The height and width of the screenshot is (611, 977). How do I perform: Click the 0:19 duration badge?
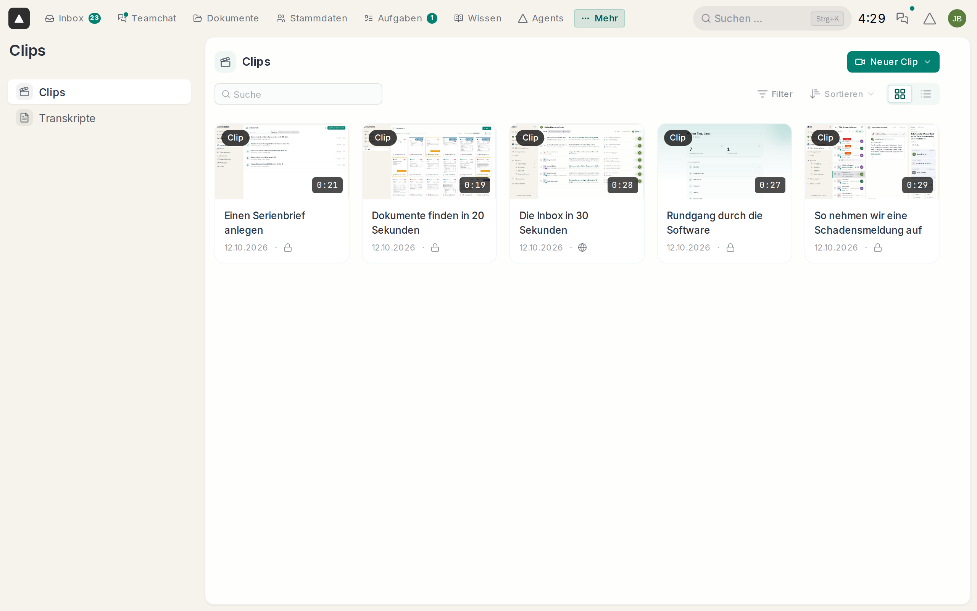point(475,185)
